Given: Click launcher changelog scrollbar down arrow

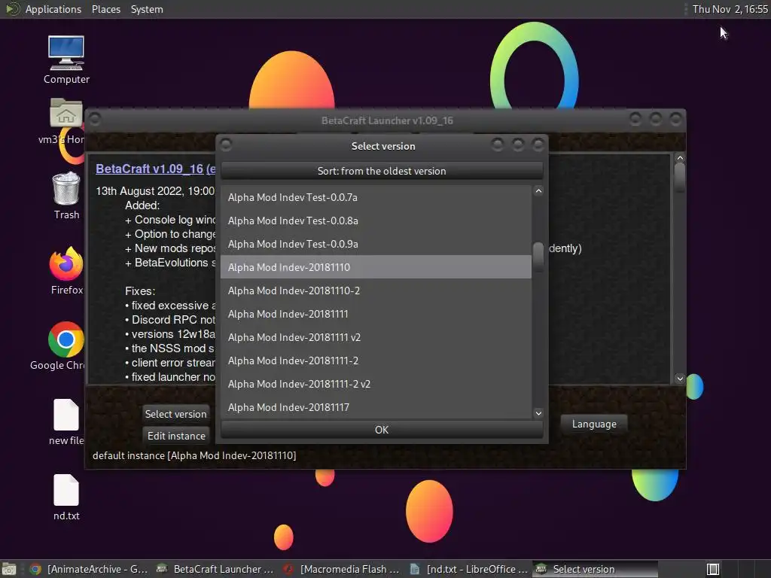Looking at the screenshot, I should (x=680, y=379).
